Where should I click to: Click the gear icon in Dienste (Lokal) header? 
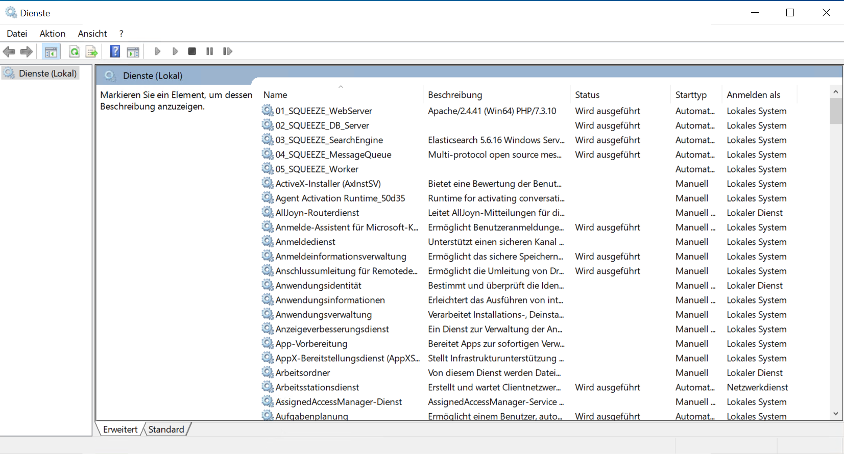(x=110, y=76)
